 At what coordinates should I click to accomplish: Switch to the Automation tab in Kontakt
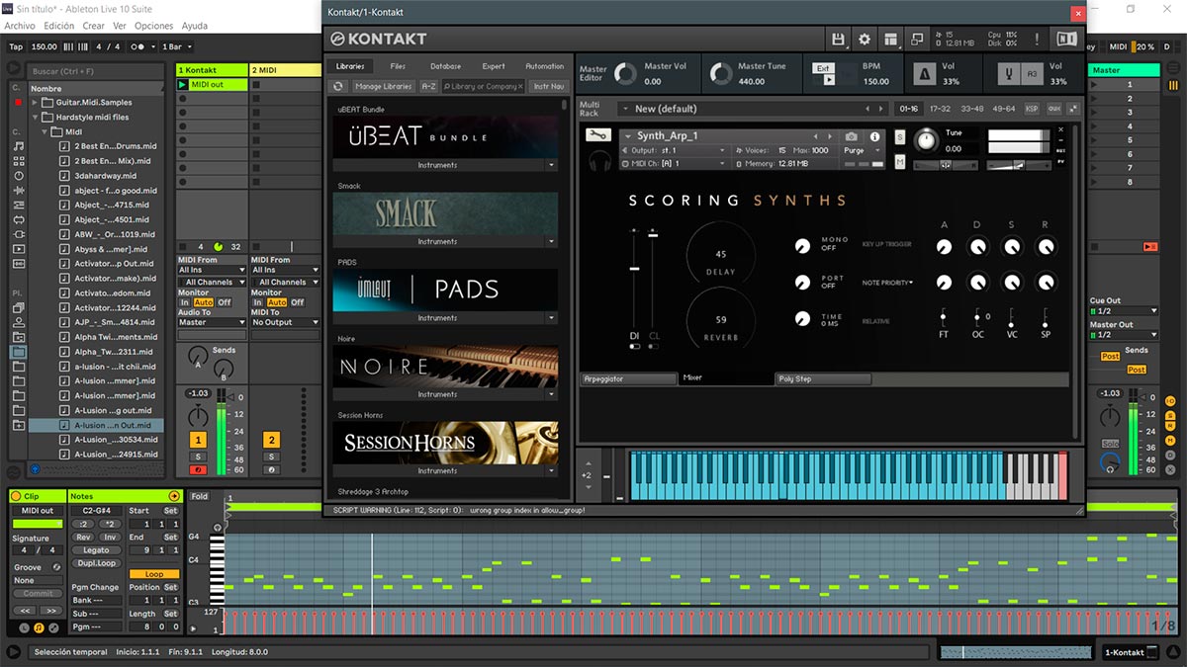pos(544,66)
